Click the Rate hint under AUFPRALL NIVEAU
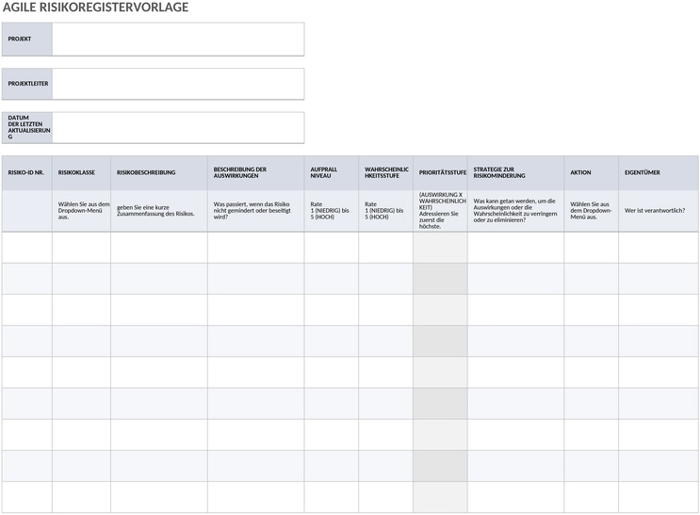The width and height of the screenshot is (700, 515). click(330, 211)
